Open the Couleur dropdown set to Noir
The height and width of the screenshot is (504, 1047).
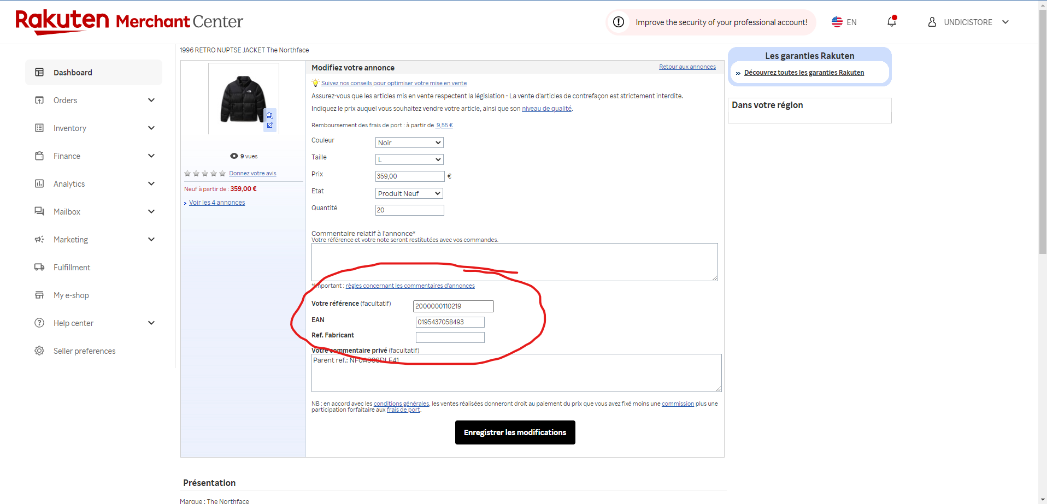click(x=409, y=143)
